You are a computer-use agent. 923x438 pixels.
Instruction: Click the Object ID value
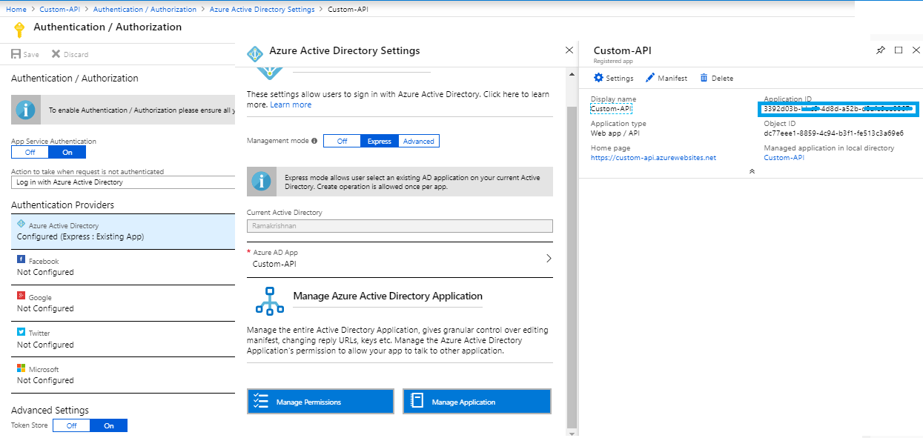(833, 133)
